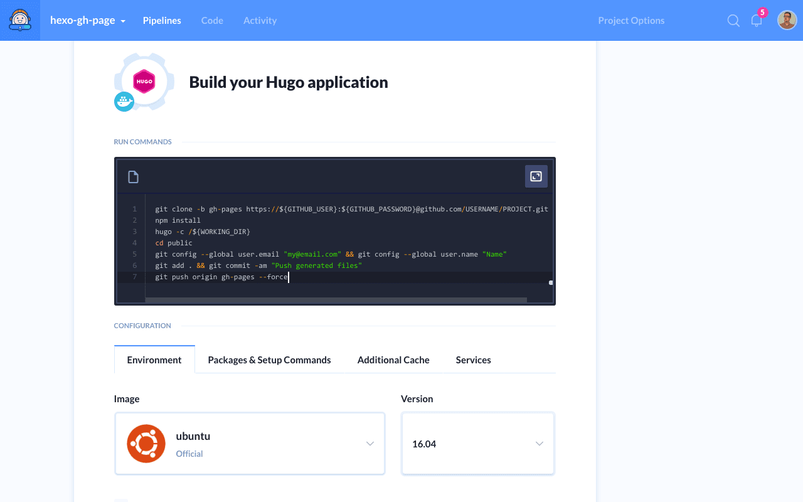Click the git config user.email line
Image resolution: width=803 pixels, height=502 pixels.
click(x=331, y=254)
